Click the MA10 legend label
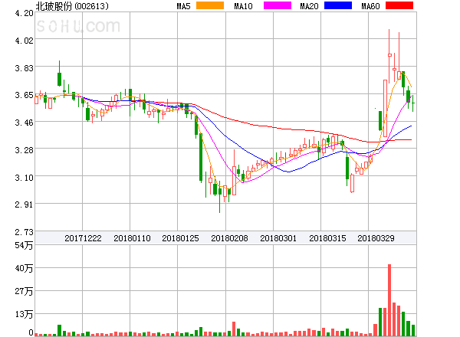460x337 pixels. [x=243, y=6]
